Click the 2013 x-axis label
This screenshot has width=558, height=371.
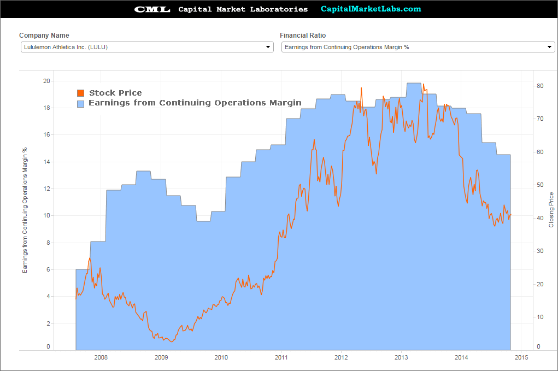coord(401,357)
